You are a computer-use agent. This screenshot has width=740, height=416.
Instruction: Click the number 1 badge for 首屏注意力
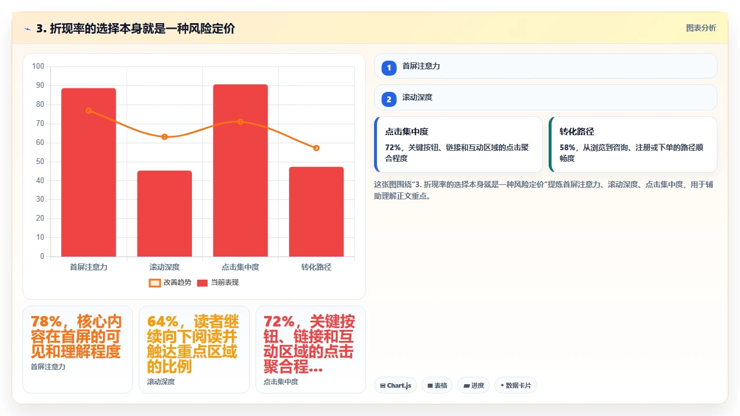click(389, 68)
